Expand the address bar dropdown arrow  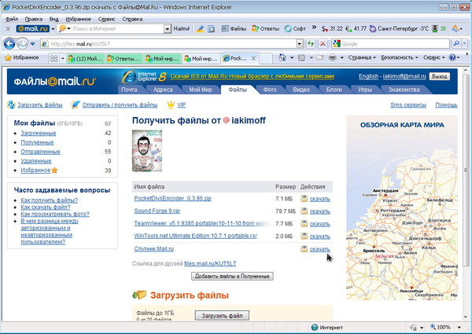pos(300,44)
